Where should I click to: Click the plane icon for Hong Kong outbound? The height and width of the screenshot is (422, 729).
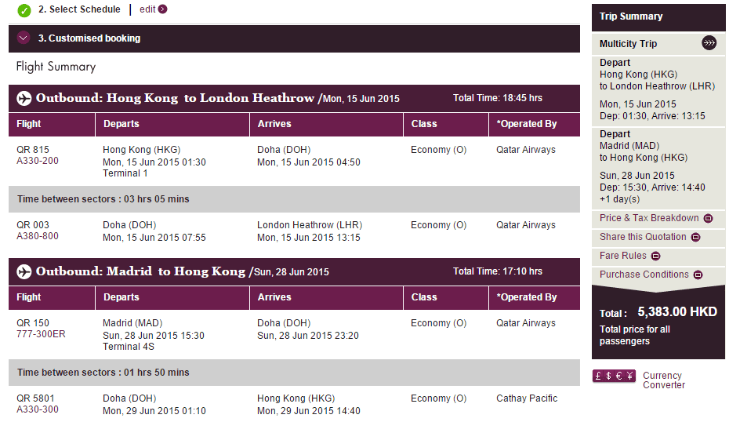(24, 98)
